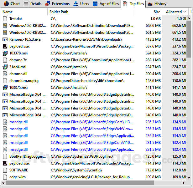Click the 103378.msi installer icon

[5, 53]
